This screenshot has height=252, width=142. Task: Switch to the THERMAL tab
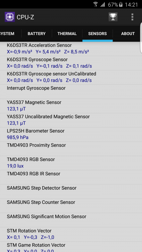[67, 34]
